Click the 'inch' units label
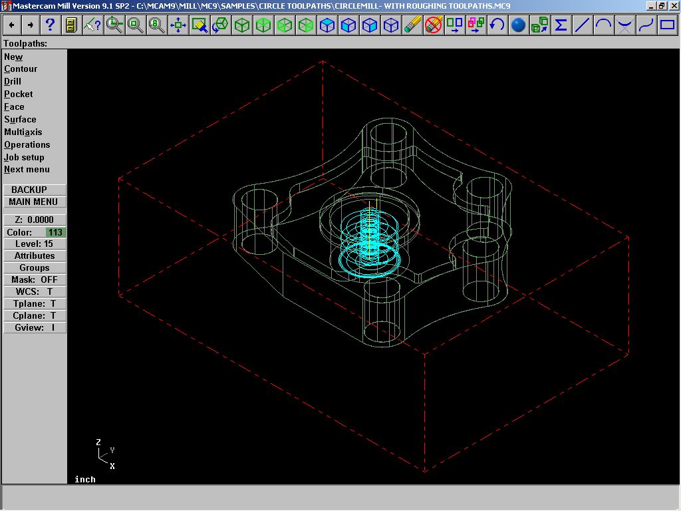Screen dimensions: 681x511 click(85, 479)
